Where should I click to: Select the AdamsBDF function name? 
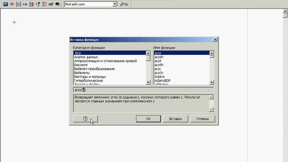point(182,81)
